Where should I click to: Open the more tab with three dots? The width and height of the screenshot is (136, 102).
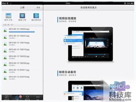38,98
